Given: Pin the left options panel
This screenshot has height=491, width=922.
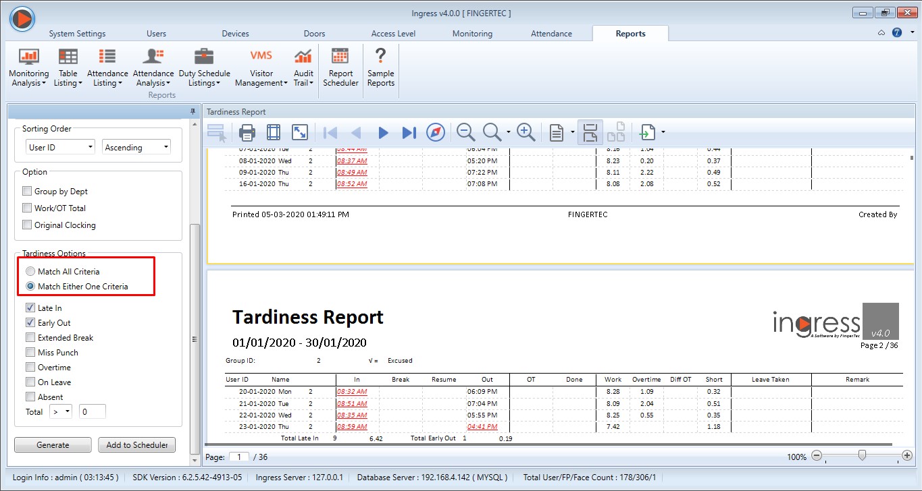Looking at the screenshot, I should 193,112.
